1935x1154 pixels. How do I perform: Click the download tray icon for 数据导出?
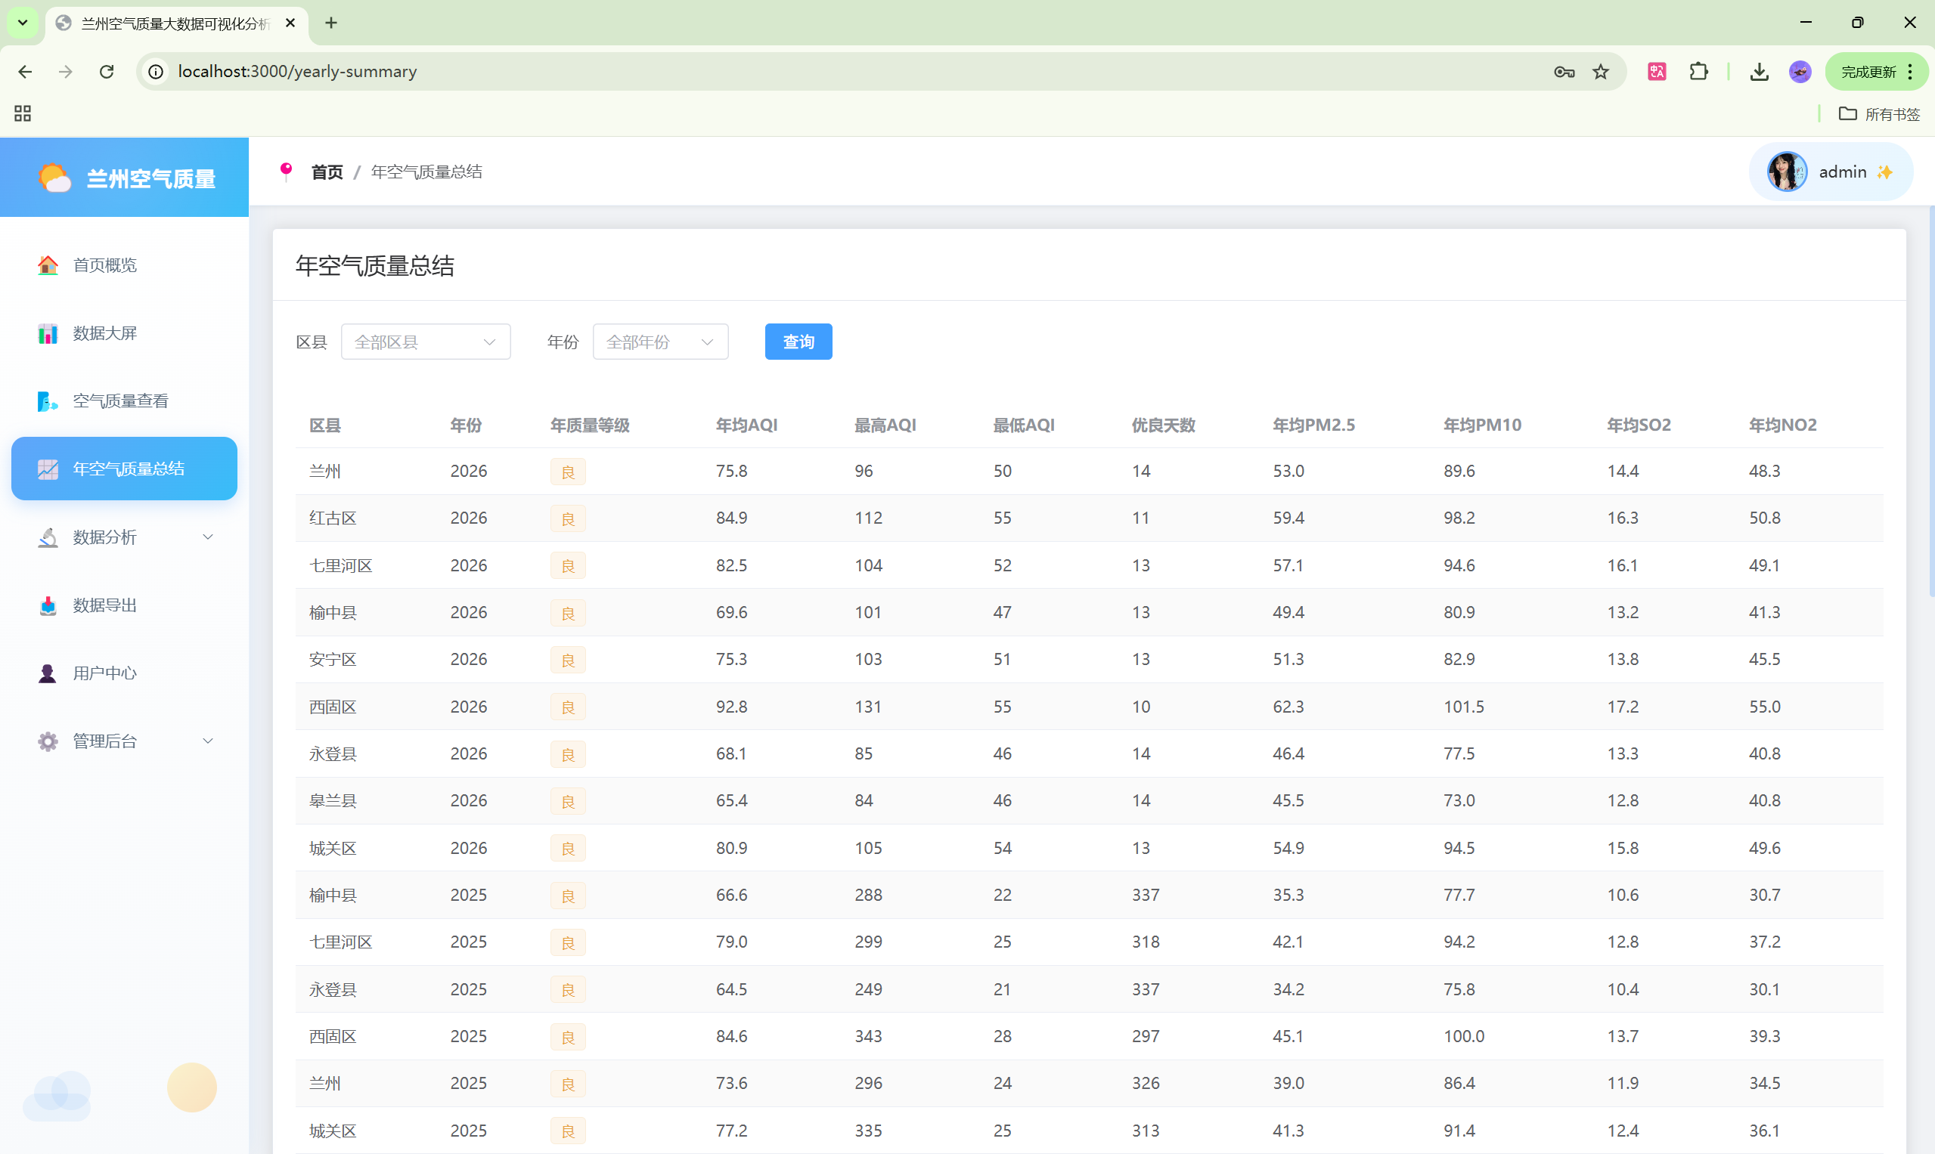(x=48, y=605)
